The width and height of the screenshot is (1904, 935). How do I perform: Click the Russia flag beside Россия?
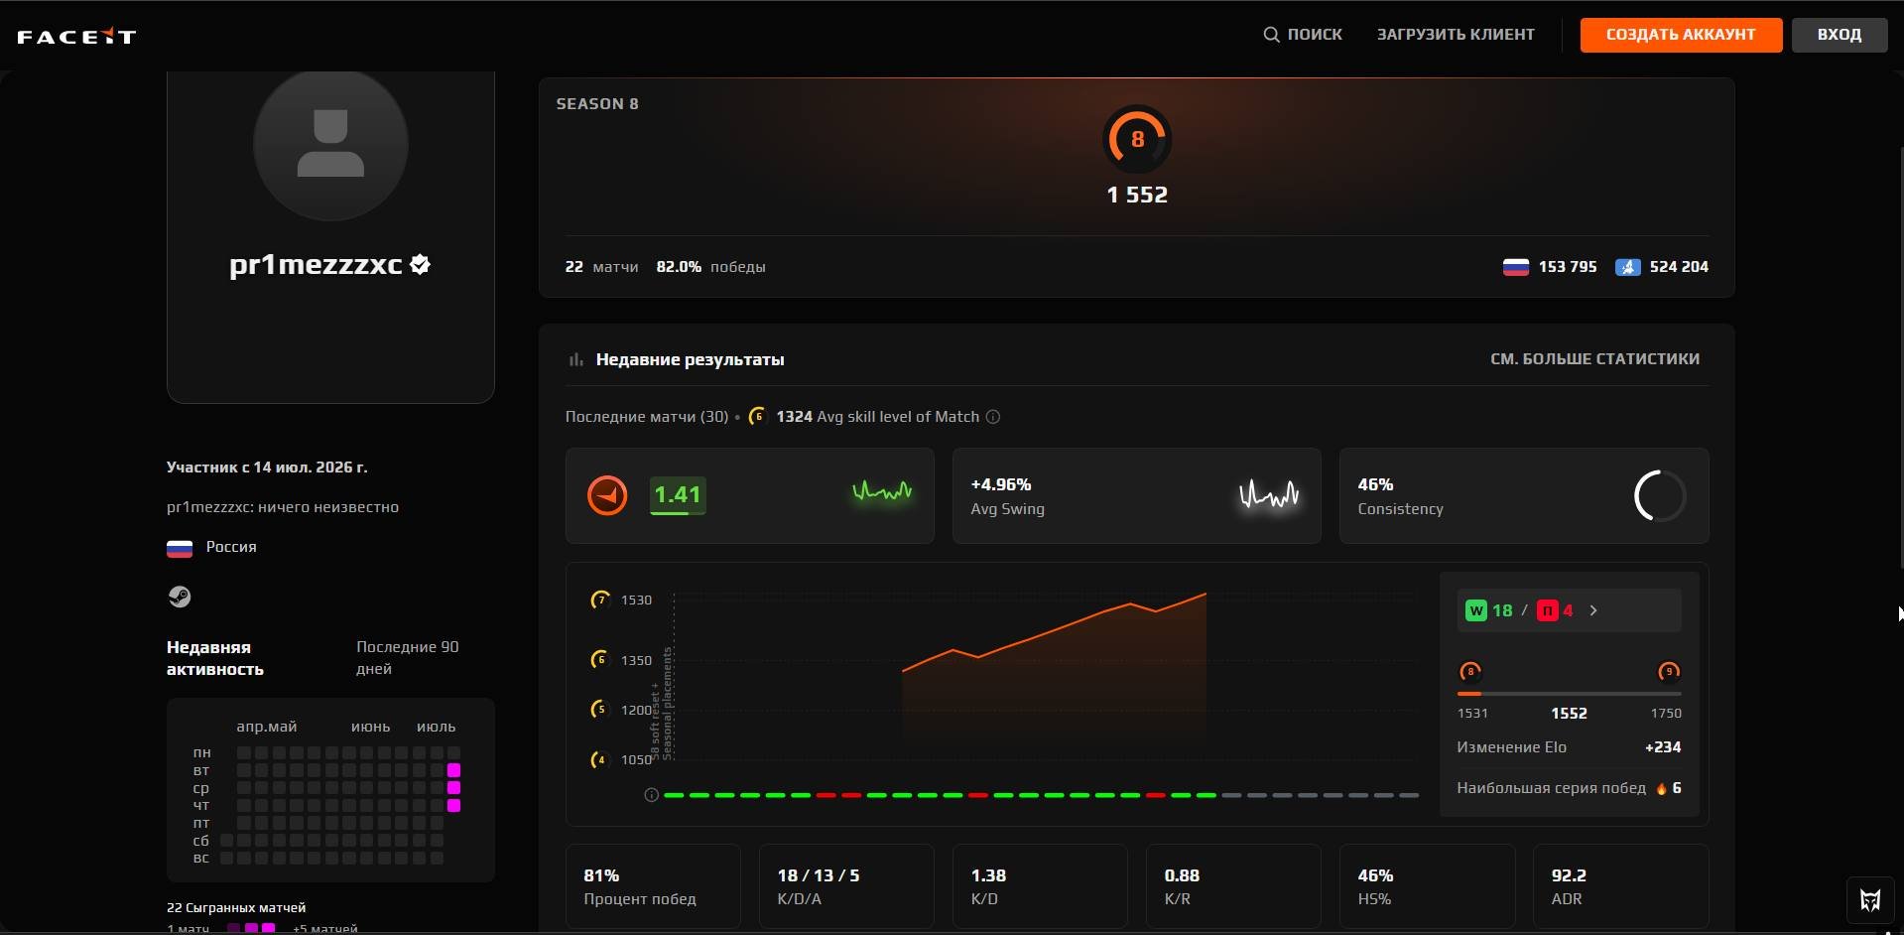coord(180,548)
